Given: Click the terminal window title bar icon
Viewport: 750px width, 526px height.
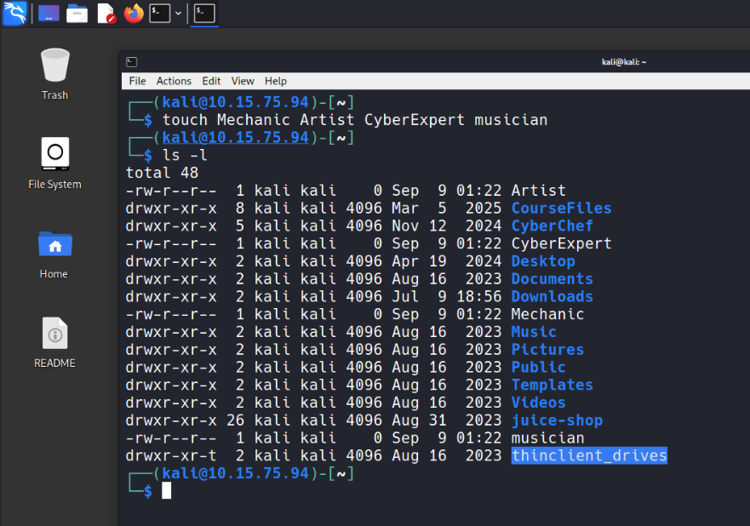Looking at the screenshot, I should click(131, 62).
